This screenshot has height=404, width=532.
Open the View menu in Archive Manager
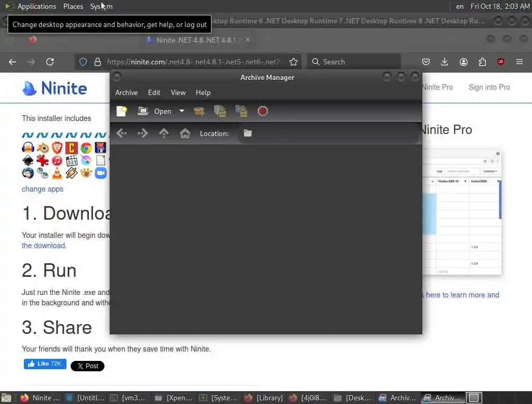178,92
